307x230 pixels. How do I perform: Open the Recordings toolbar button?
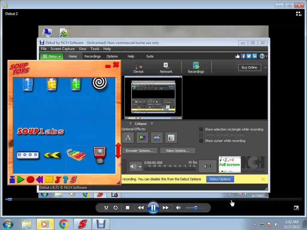[196, 68]
